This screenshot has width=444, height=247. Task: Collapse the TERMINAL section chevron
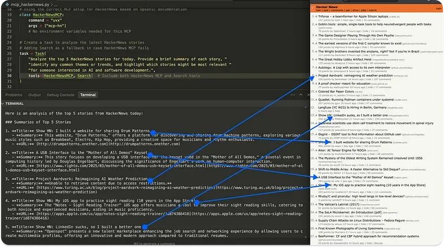point(3,104)
